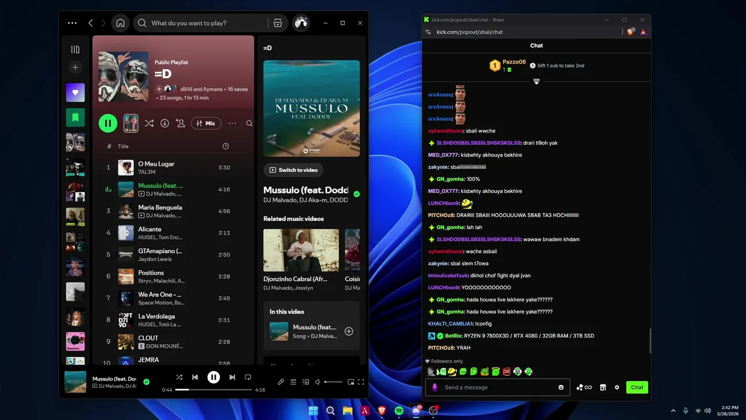Seek within the song progress bar
The width and height of the screenshot is (746, 420).
coord(213,390)
